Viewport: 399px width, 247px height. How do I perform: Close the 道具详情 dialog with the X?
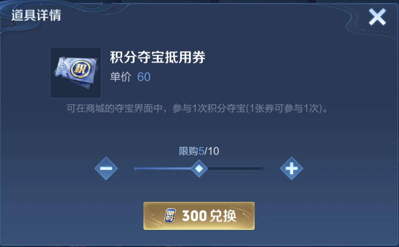[377, 17]
